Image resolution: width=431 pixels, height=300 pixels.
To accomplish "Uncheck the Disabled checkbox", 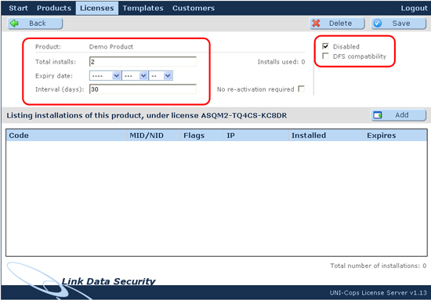I will [x=326, y=46].
